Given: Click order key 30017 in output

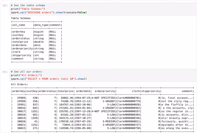Looking at the screenshot, I should tap(21, 111).
